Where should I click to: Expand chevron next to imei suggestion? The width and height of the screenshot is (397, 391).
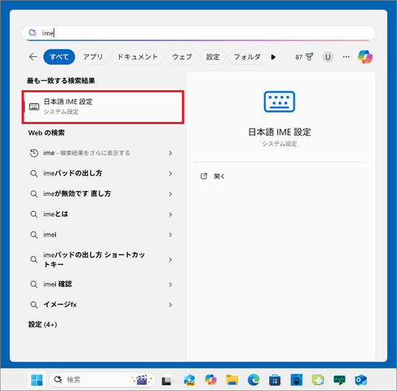point(170,235)
